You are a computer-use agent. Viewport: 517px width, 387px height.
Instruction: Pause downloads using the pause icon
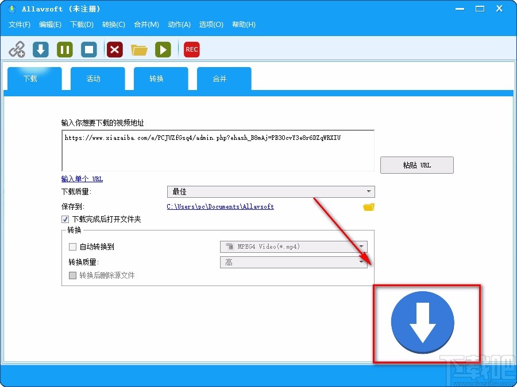[x=64, y=49]
